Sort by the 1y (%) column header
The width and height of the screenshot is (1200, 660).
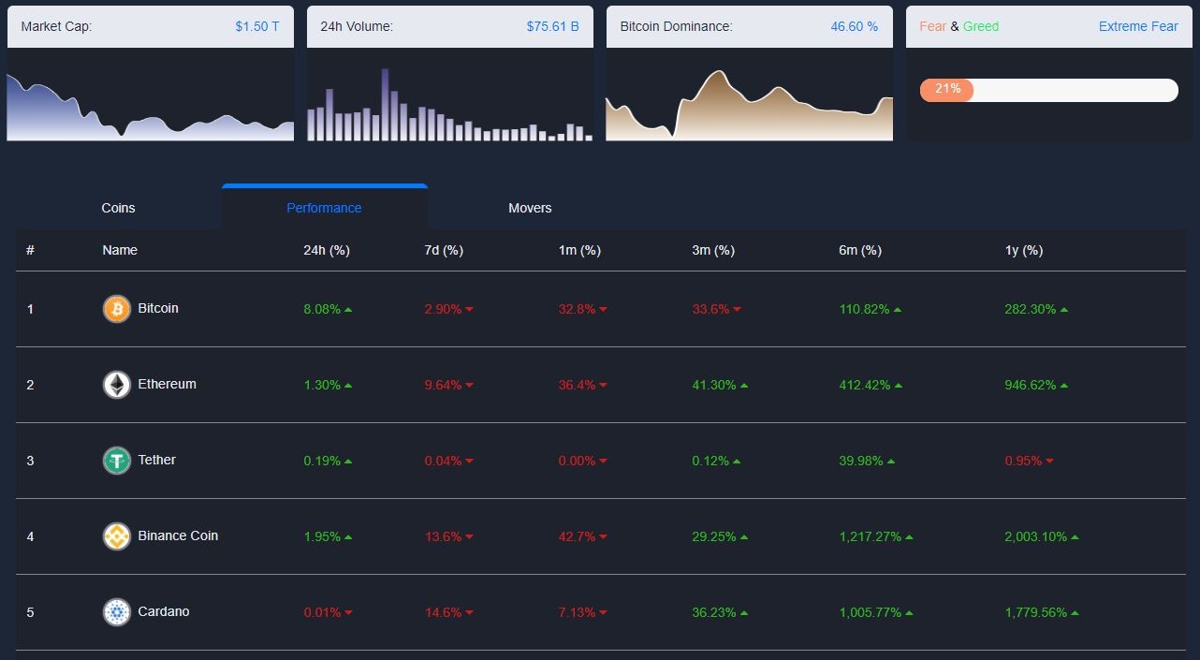(x=1023, y=250)
